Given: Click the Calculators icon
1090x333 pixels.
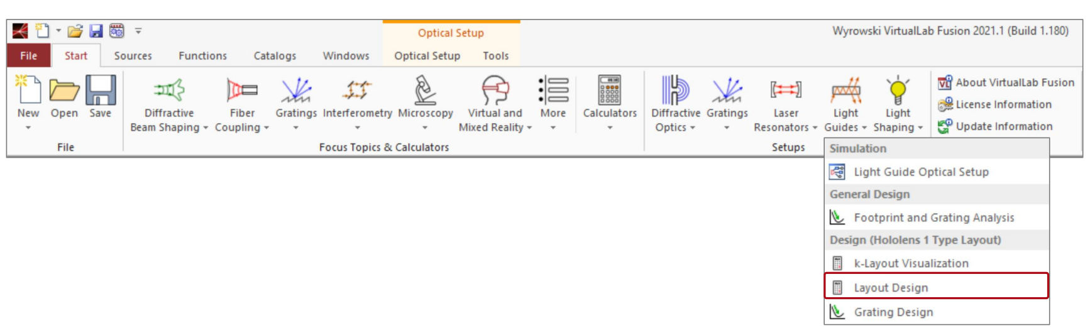Looking at the screenshot, I should [x=610, y=90].
